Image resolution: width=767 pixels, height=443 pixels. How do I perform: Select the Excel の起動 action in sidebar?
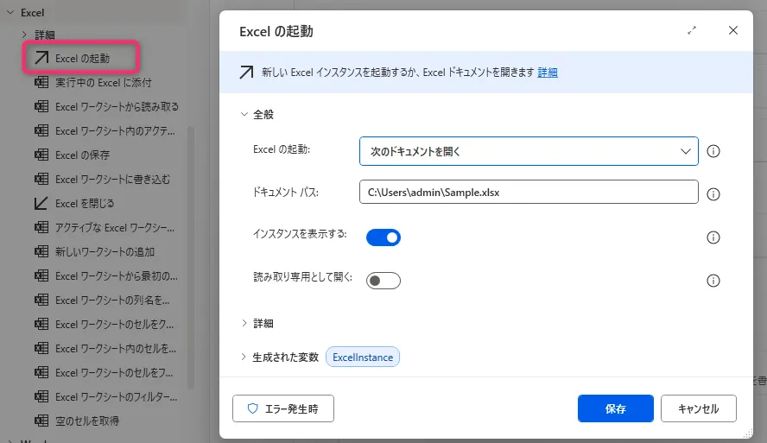pyautogui.click(x=82, y=58)
